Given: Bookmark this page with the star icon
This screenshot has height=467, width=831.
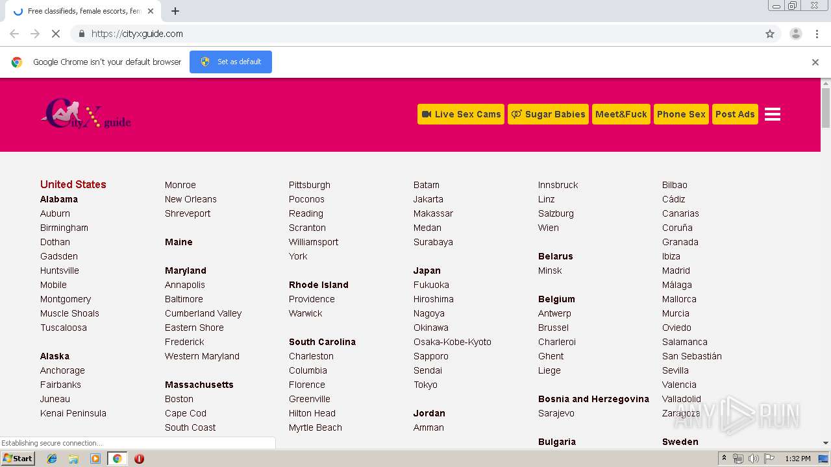Looking at the screenshot, I should point(770,34).
